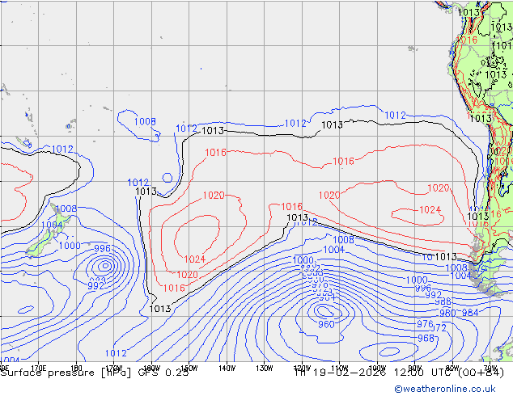Click the 980 isobar label

tap(447, 313)
